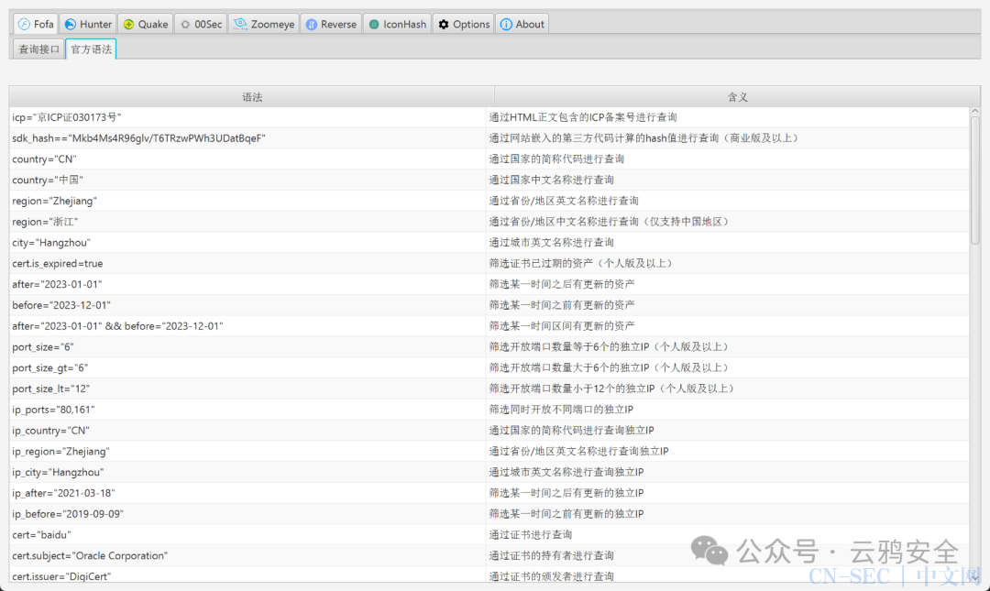
Task: Click the Quake tab icon
Action: pos(129,24)
